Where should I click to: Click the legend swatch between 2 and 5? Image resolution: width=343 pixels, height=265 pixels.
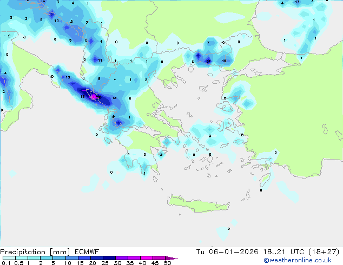coord(47,258)
